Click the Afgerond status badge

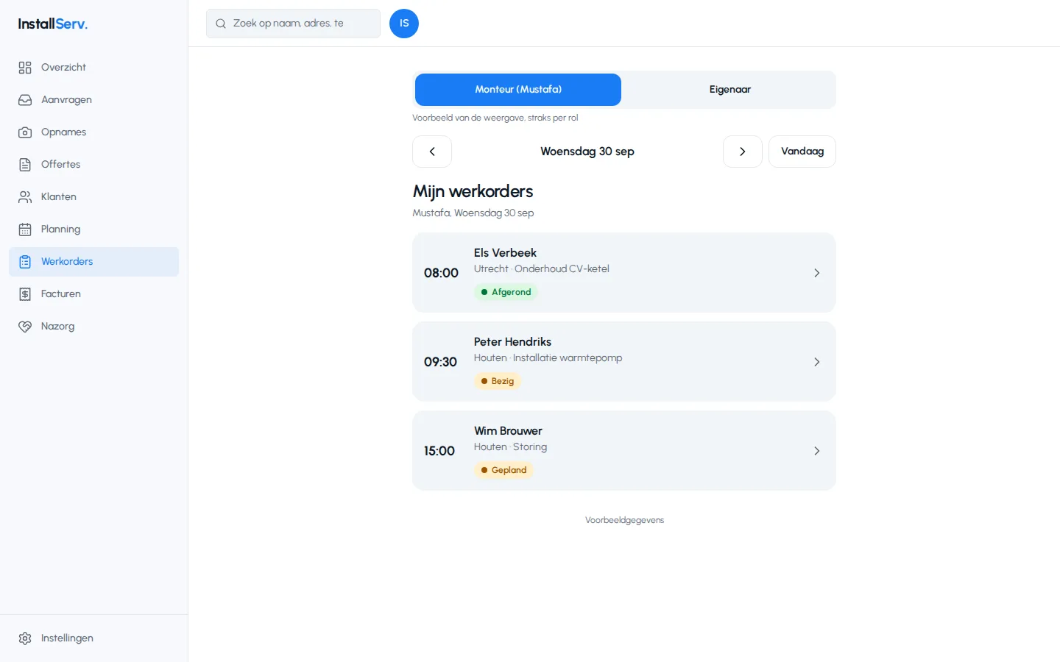click(506, 292)
